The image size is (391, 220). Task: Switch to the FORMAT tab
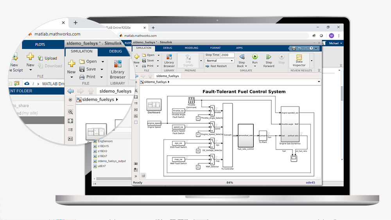215,48
